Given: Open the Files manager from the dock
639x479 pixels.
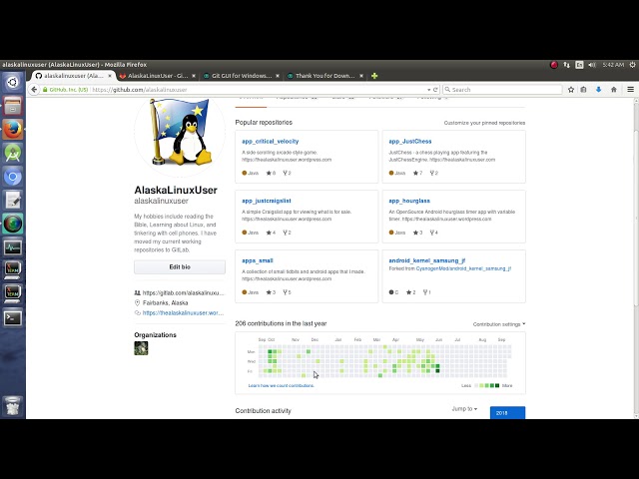Looking at the screenshot, I should [x=13, y=107].
